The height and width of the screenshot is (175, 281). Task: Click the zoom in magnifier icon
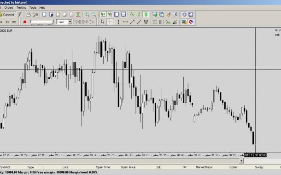87,15
